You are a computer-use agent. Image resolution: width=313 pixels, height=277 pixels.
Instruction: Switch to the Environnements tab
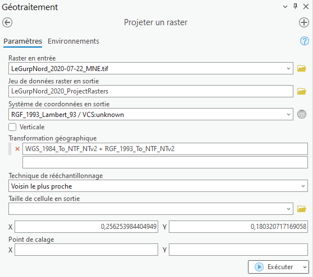pyautogui.click(x=73, y=41)
